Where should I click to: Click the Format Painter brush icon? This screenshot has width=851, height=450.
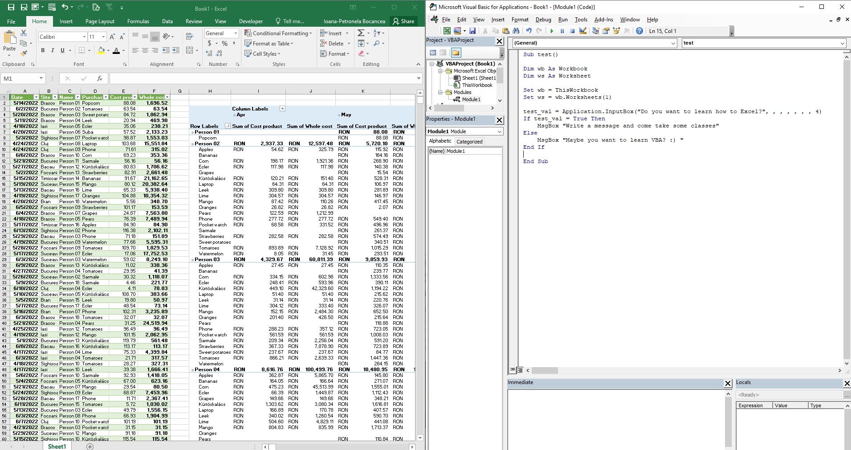(x=24, y=53)
